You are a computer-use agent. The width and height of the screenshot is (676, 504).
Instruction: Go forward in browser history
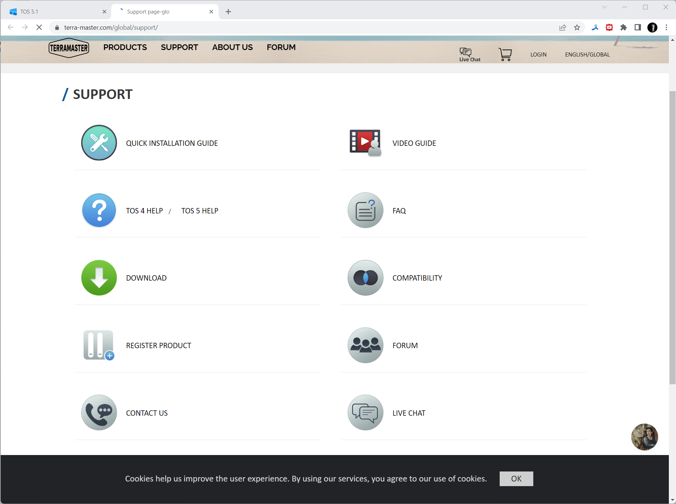25,27
